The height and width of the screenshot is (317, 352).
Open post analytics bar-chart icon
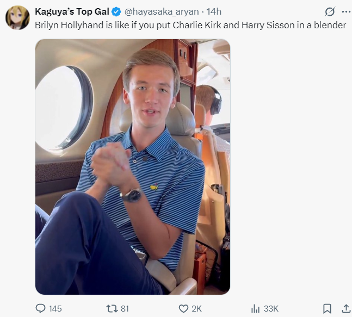(x=255, y=308)
